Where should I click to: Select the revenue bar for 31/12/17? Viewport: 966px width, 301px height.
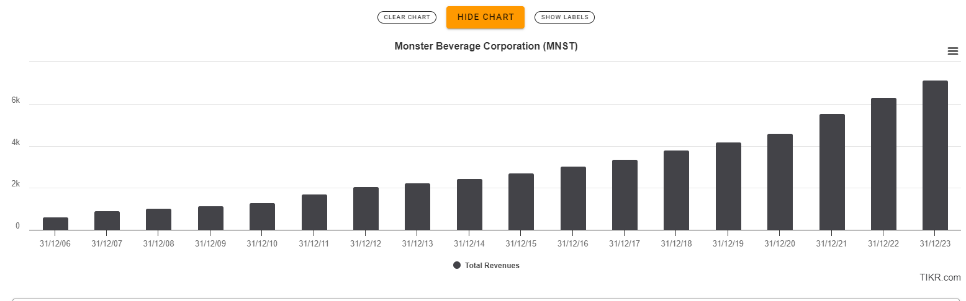(625, 195)
